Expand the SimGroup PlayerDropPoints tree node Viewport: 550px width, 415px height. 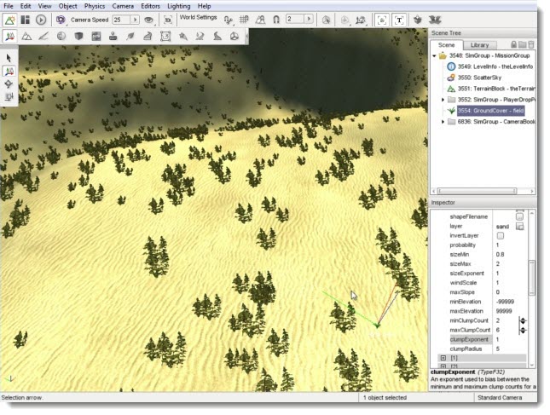pyautogui.click(x=443, y=100)
